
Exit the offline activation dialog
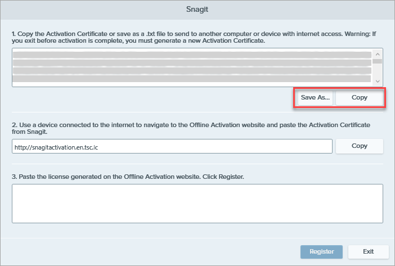[x=368, y=252]
